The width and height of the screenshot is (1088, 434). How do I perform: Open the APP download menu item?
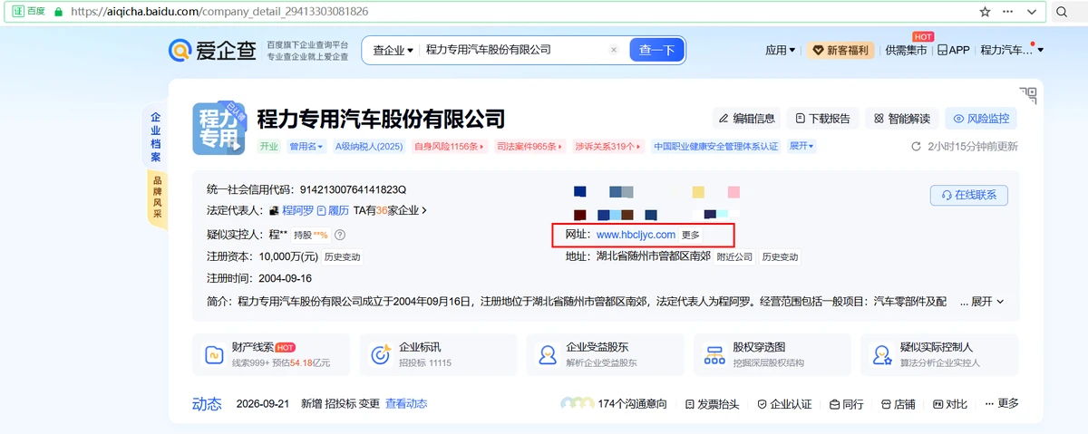[x=954, y=50]
